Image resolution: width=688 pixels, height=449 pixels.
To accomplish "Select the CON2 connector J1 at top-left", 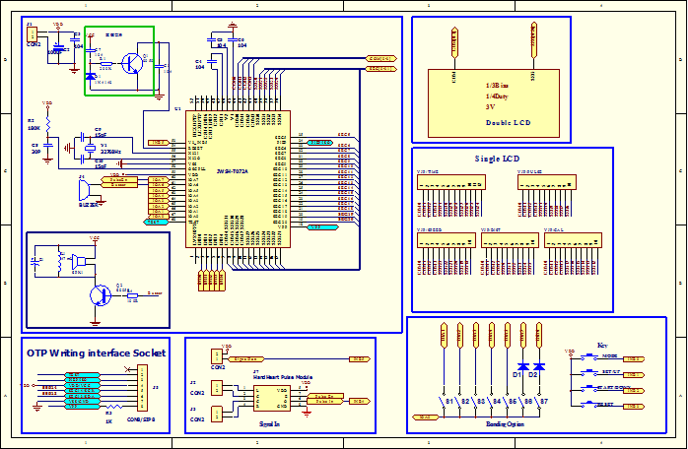I will pos(34,34).
